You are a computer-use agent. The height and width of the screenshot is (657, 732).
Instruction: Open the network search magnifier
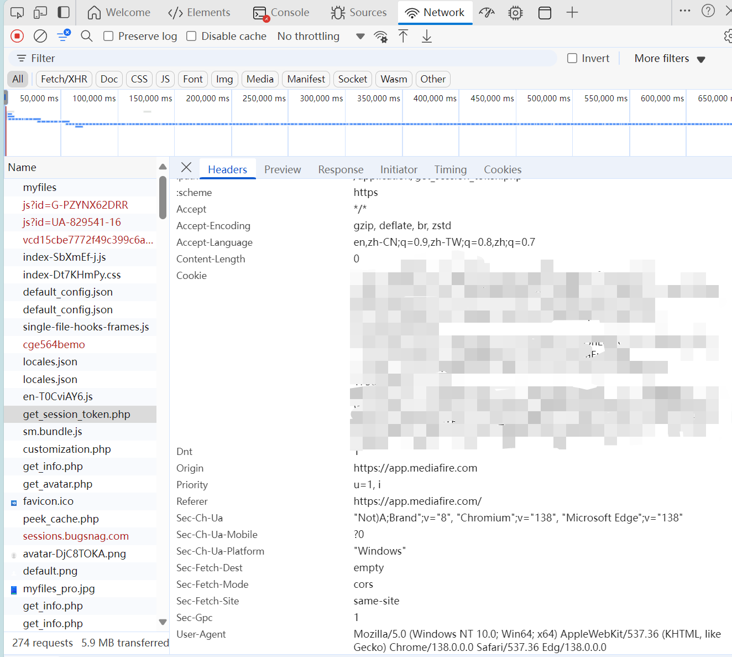pos(86,36)
